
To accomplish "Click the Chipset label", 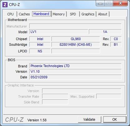I will coord(22,39).
